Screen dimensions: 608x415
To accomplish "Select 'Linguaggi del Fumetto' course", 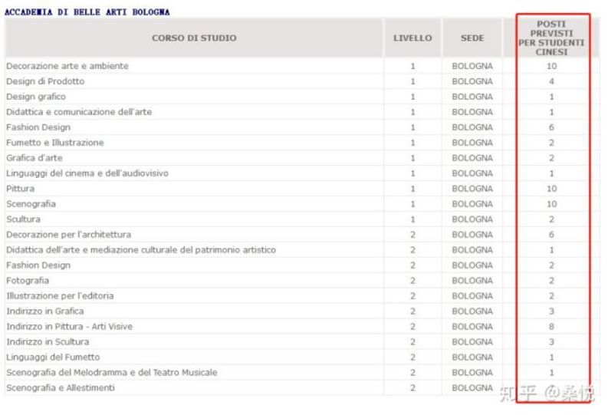I will coord(53,357).
